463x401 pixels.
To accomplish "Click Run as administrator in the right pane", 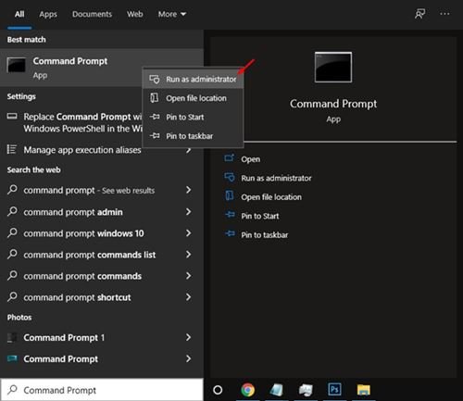I will (276, 178).
